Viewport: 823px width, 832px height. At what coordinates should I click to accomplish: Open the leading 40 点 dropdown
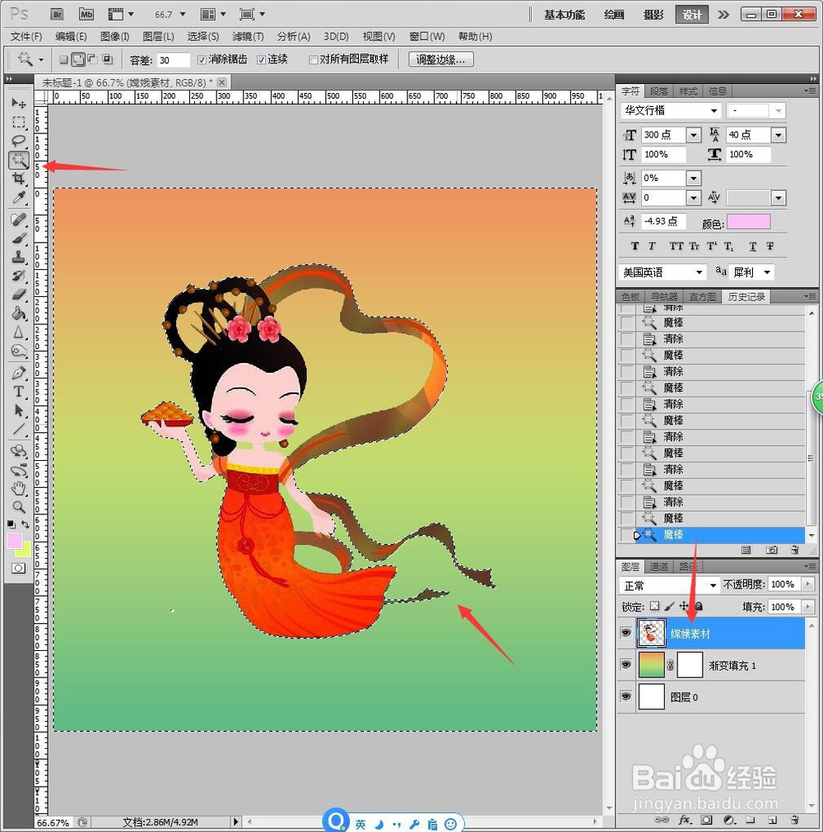(x=779, y=135)
